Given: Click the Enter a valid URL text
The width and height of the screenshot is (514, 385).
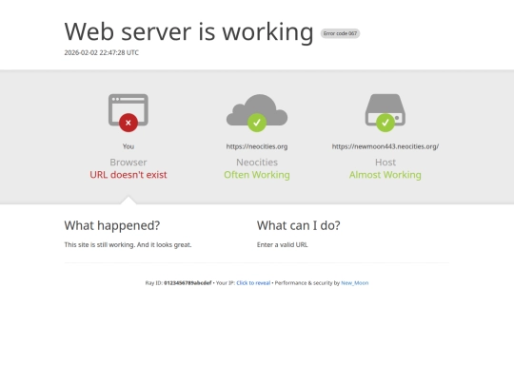Looking at the screenshot, I should click(283, 244).
